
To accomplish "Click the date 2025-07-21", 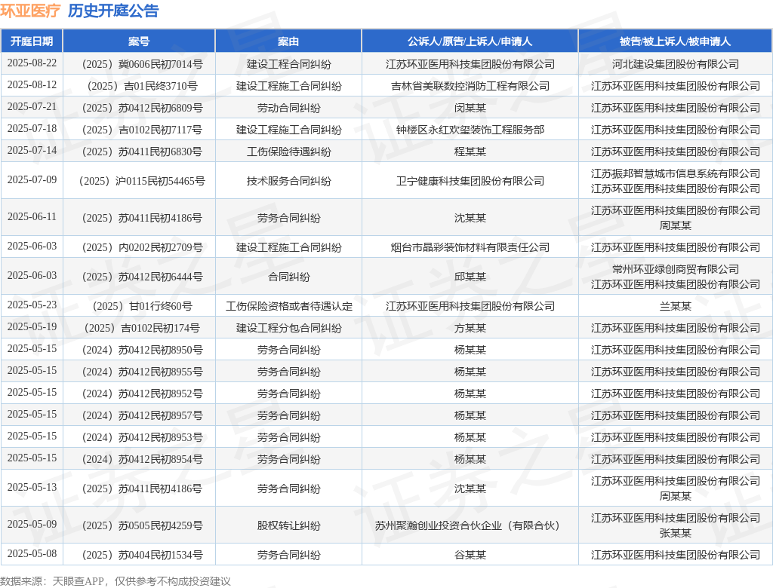I will pos(32,107).
